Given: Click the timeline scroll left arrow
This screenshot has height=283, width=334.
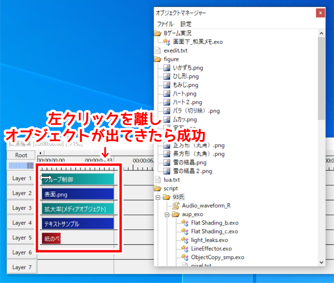Looking at the screenshot, I should pyautogui.click(x=40, y=153).
